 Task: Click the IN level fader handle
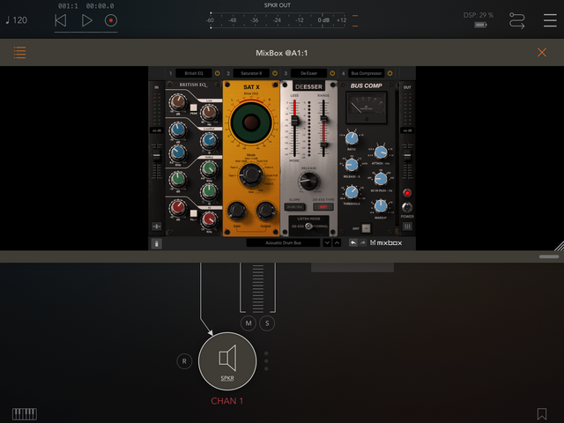156,156
